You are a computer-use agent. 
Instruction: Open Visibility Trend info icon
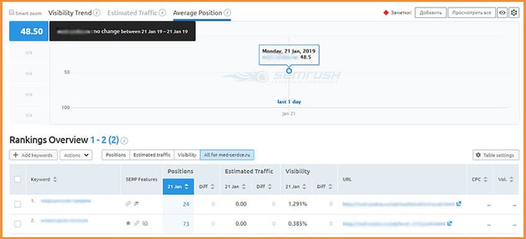point(96,13)
